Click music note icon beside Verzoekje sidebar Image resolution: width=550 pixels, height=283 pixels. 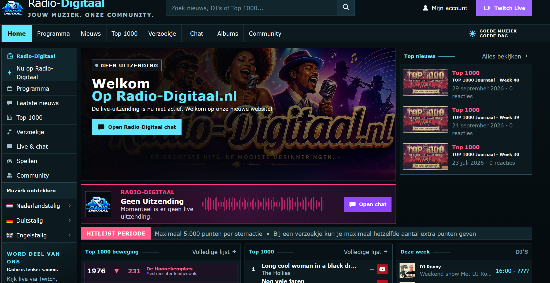(10, 132)
